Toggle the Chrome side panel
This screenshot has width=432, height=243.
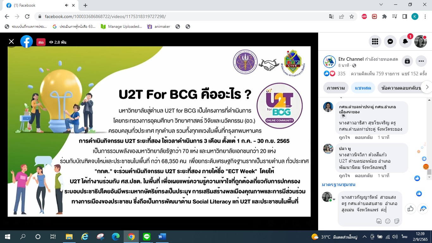point(404,16)
